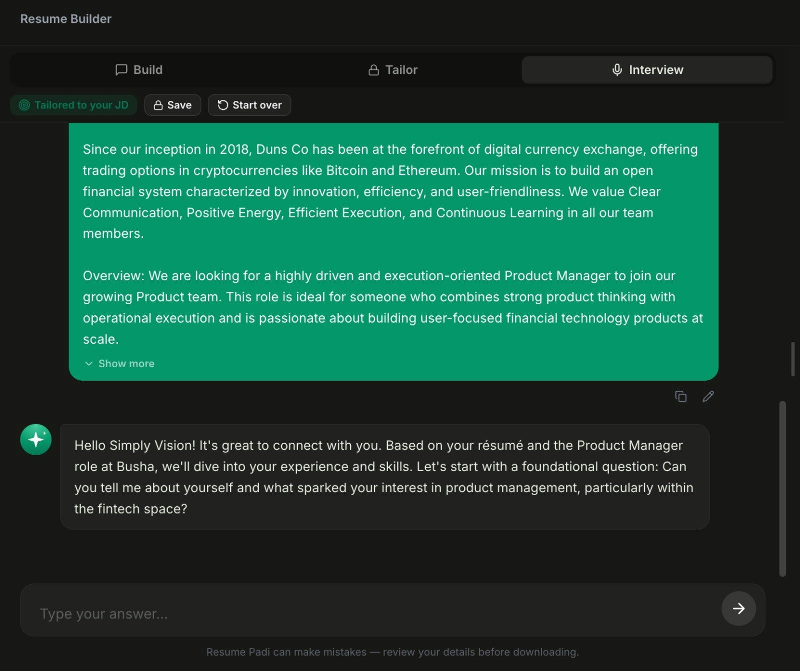The width and height of the screenshot is (800, 671).
Task: Click the green sparkle assistant avatar
Action: (35, 439)
